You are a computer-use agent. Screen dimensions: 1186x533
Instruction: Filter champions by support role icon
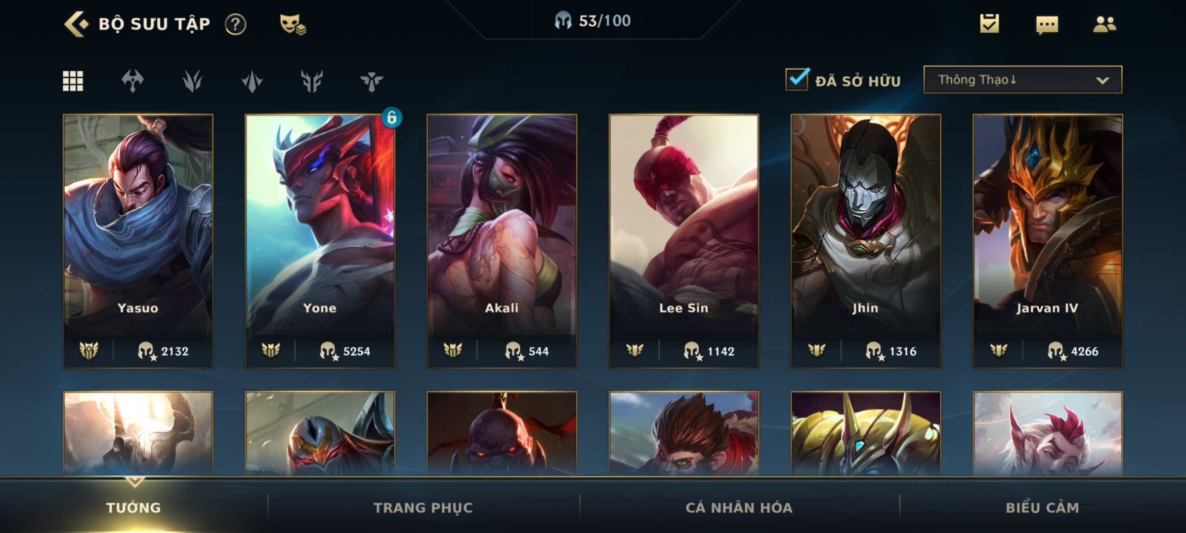372,81
